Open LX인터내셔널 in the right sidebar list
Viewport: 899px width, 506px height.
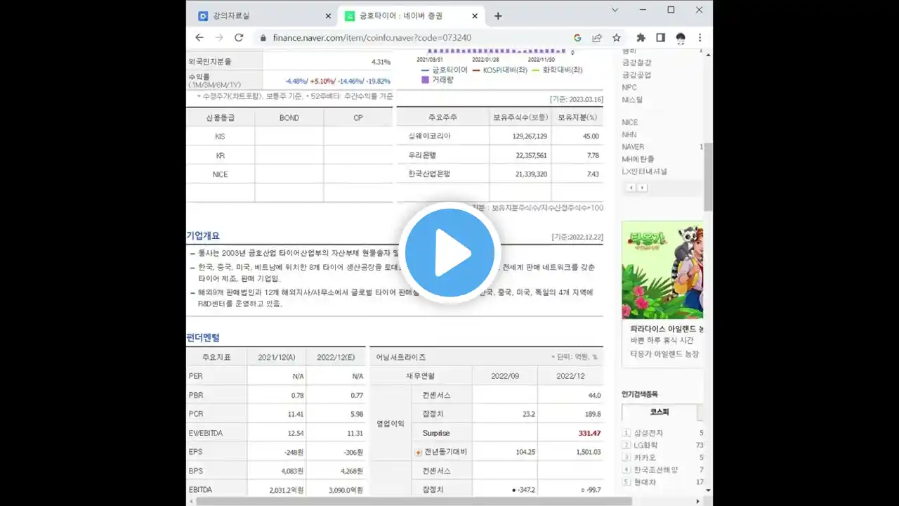[x=645, y=171]
